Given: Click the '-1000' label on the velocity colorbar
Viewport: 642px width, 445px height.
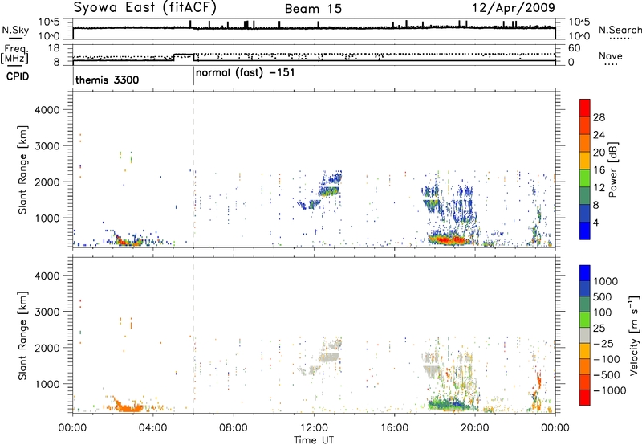Looking at the screenshot, I should click(609, 390).
